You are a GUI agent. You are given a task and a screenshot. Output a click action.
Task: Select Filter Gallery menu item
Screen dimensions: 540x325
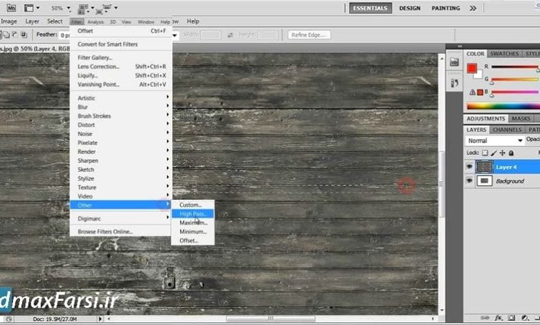coord(95,57)
